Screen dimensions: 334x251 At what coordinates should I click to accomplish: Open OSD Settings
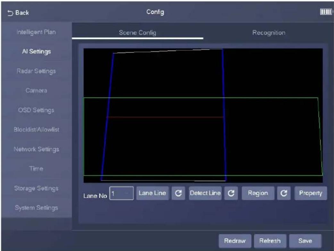[36, 110]
